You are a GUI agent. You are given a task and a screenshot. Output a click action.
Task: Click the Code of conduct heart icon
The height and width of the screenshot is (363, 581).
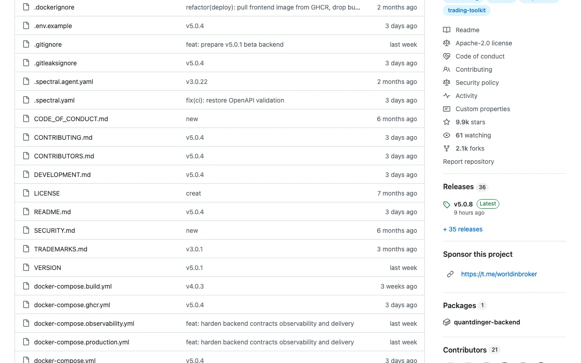tap(447, 56)
